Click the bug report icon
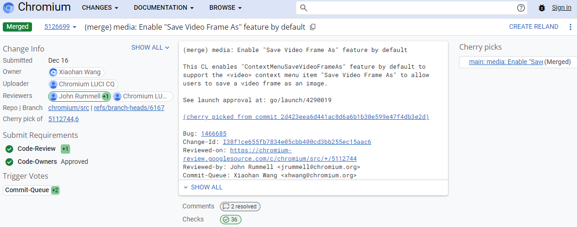Image resolution: width=577 pixels, height=227 pixels. click(x=542, y=8)
